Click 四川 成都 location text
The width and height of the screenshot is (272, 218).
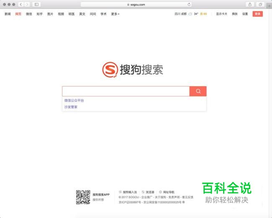point(181,14)
